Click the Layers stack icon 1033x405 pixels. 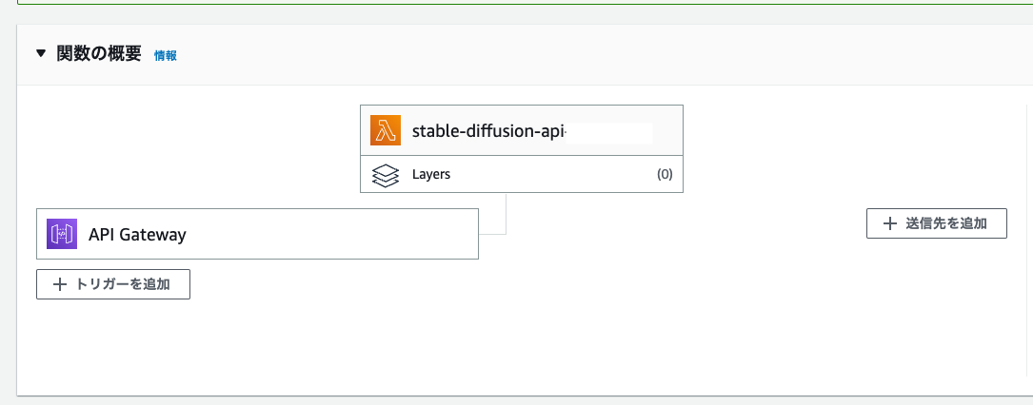(386, 175)
